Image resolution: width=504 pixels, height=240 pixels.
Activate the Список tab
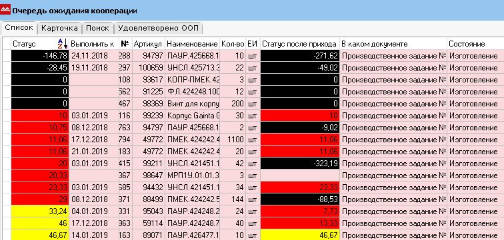pos(19,27)
